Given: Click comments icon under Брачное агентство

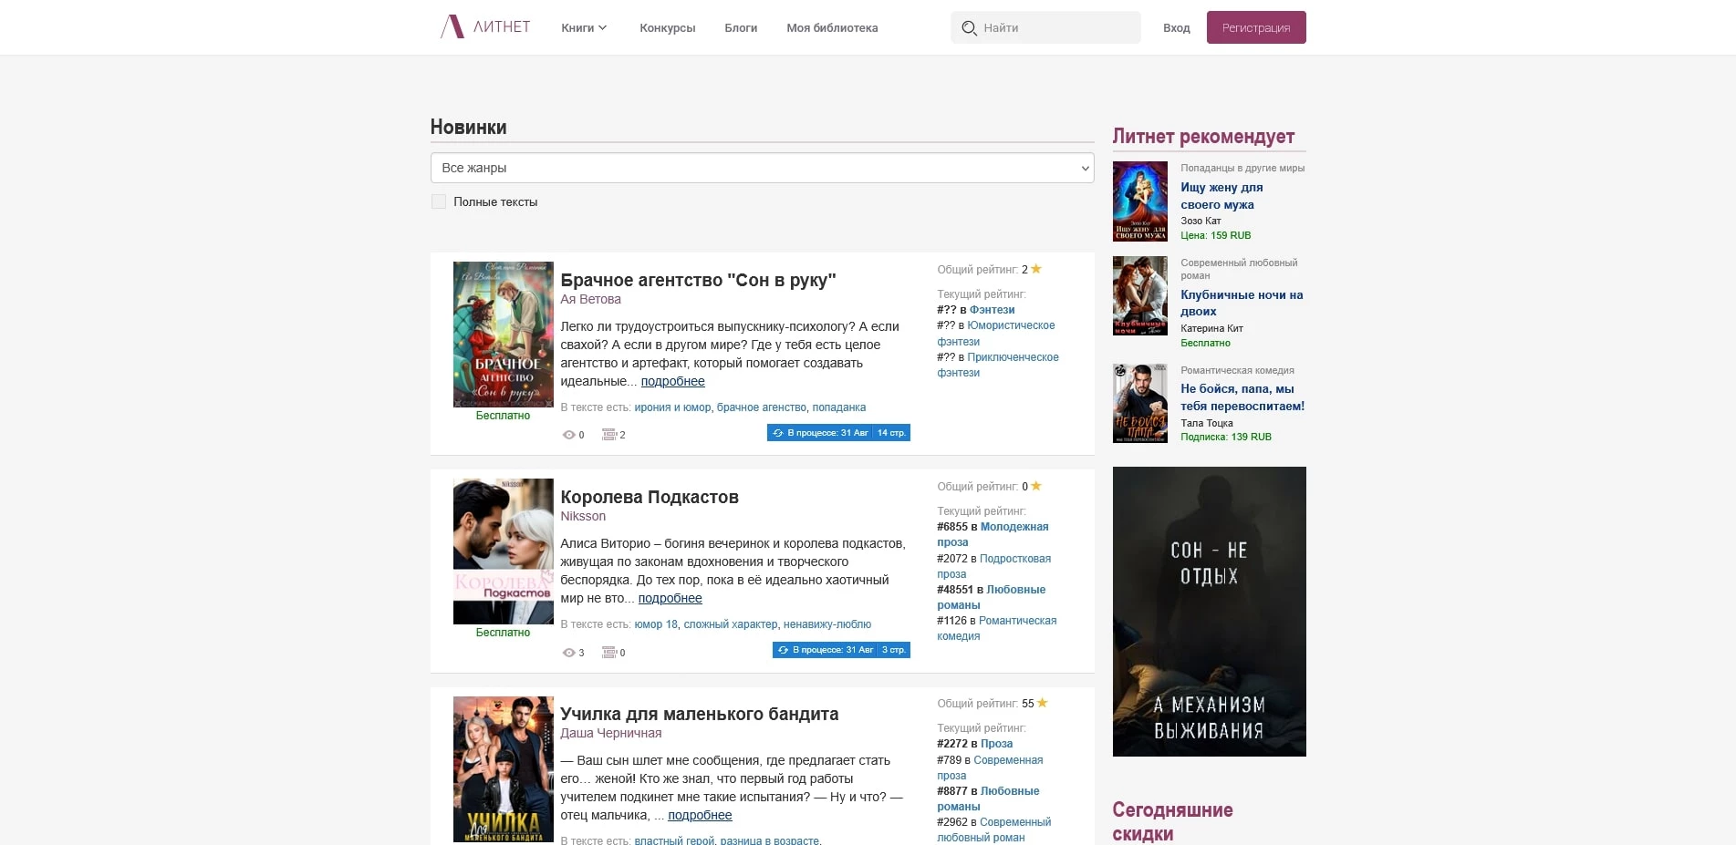Looking at the screenshot, I should coord(609,435).
